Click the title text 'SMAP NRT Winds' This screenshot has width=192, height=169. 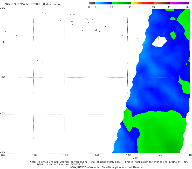point(17,4)
